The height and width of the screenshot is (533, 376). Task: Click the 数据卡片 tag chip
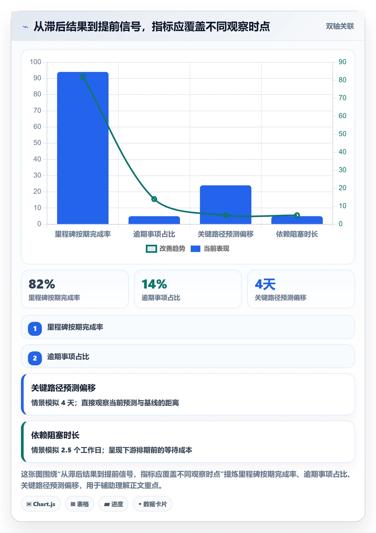point(153,504)
